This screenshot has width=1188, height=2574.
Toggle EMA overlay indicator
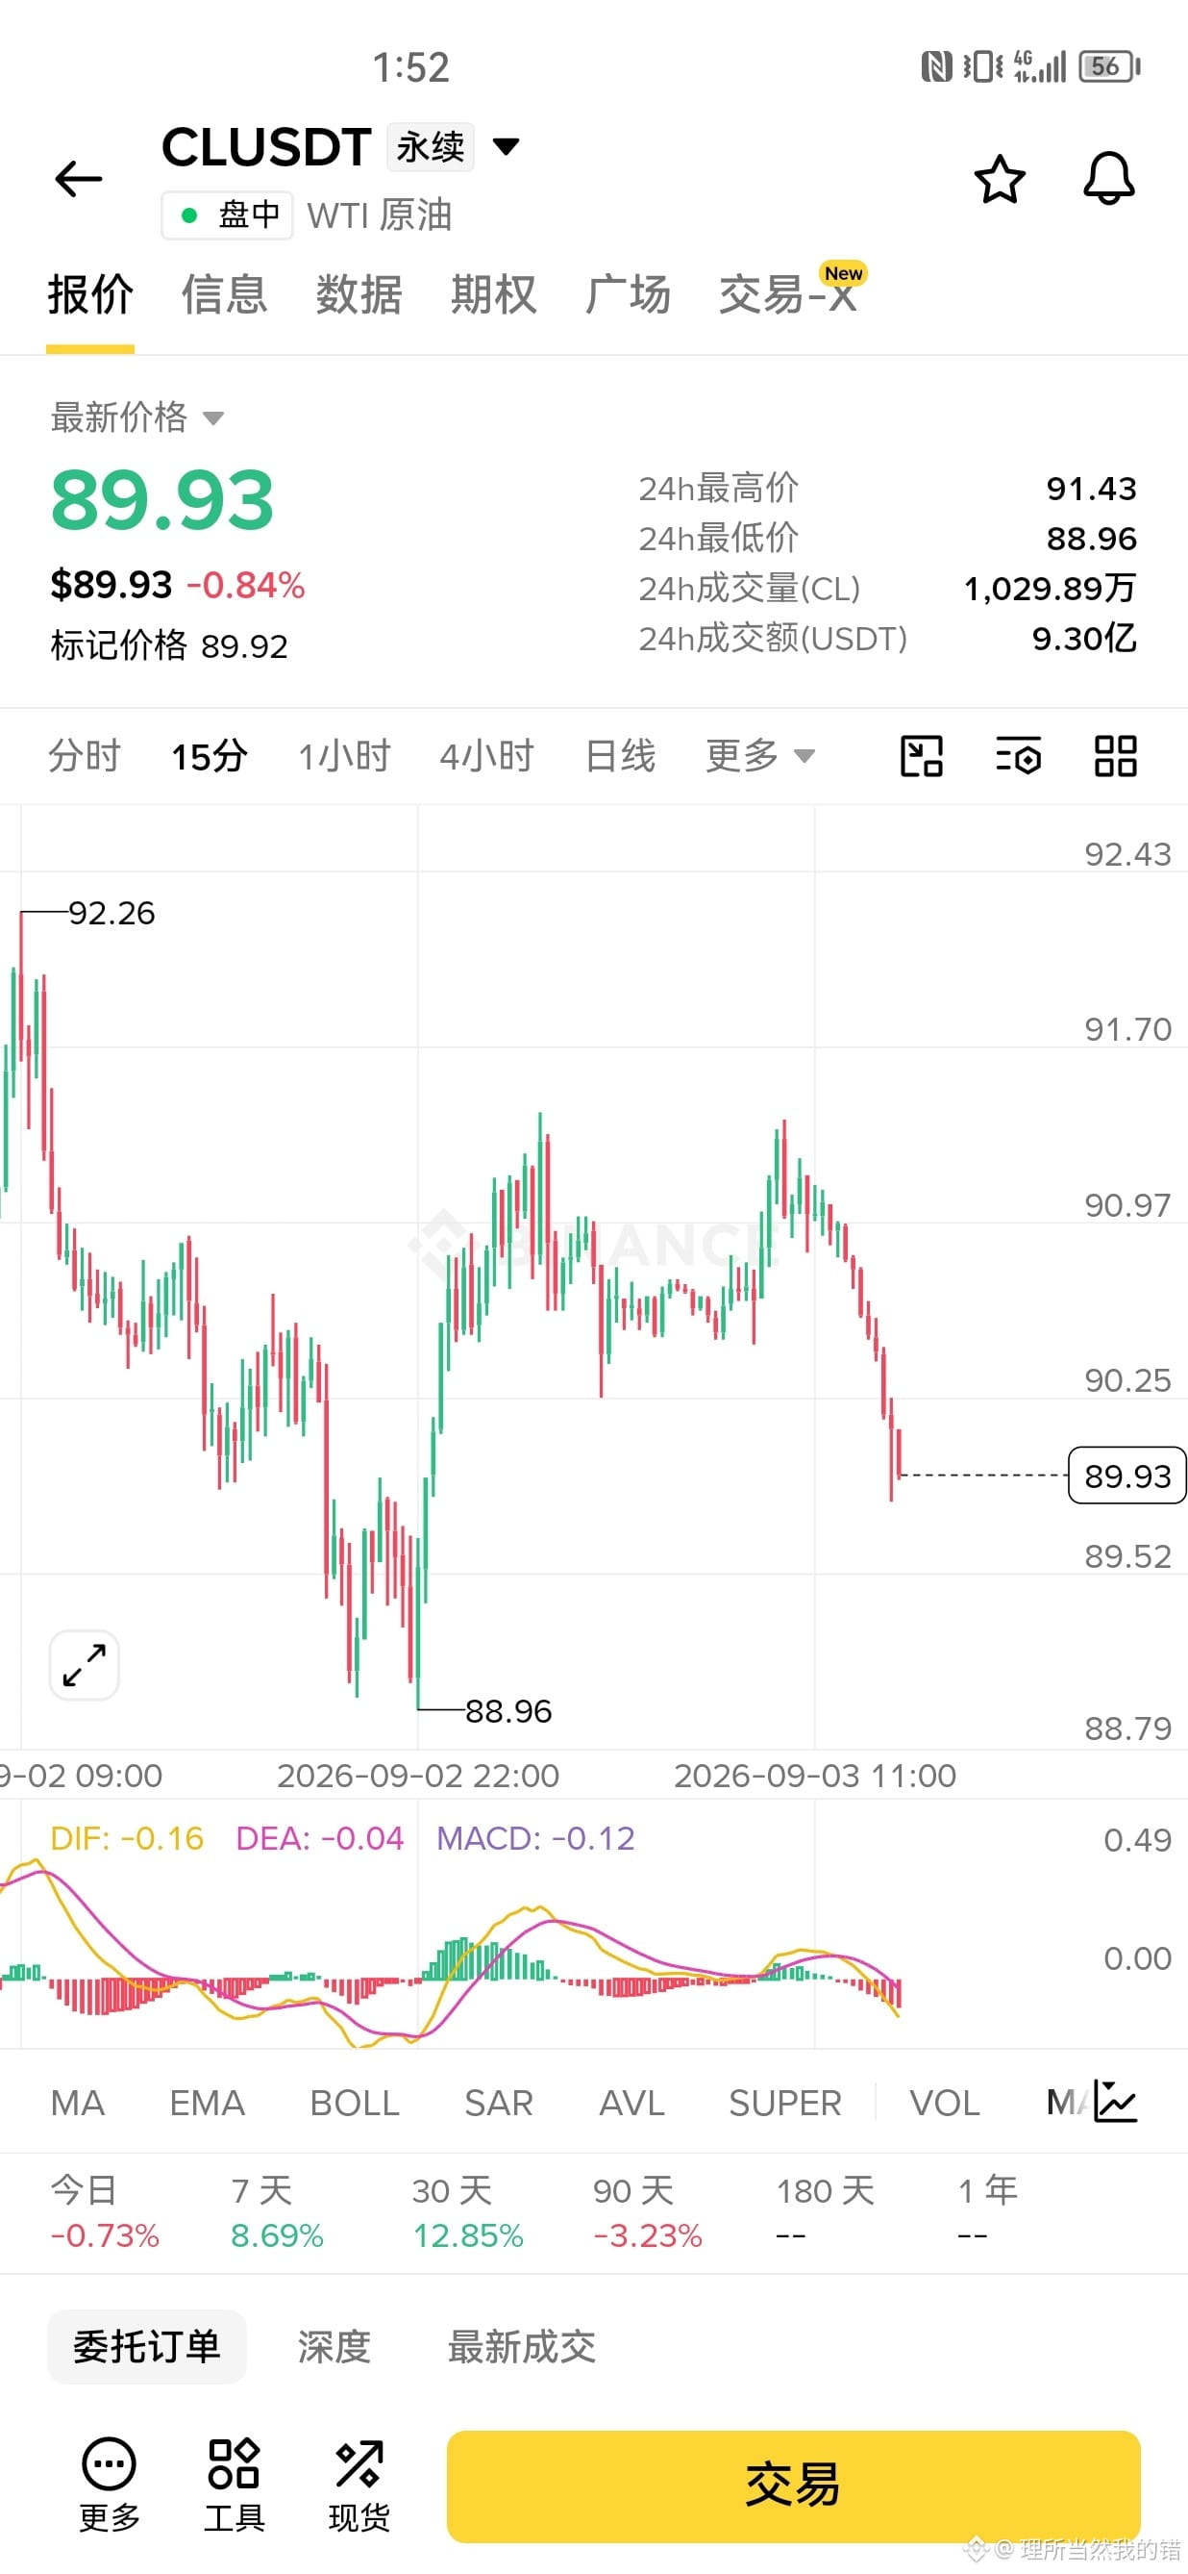(x=207, y=2104)
